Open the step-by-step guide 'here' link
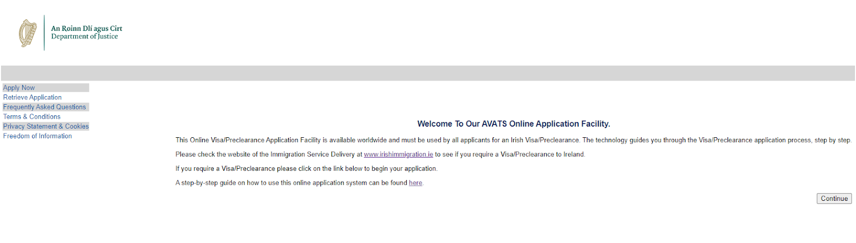Screen dimensions: 856x243 [416, 183]
